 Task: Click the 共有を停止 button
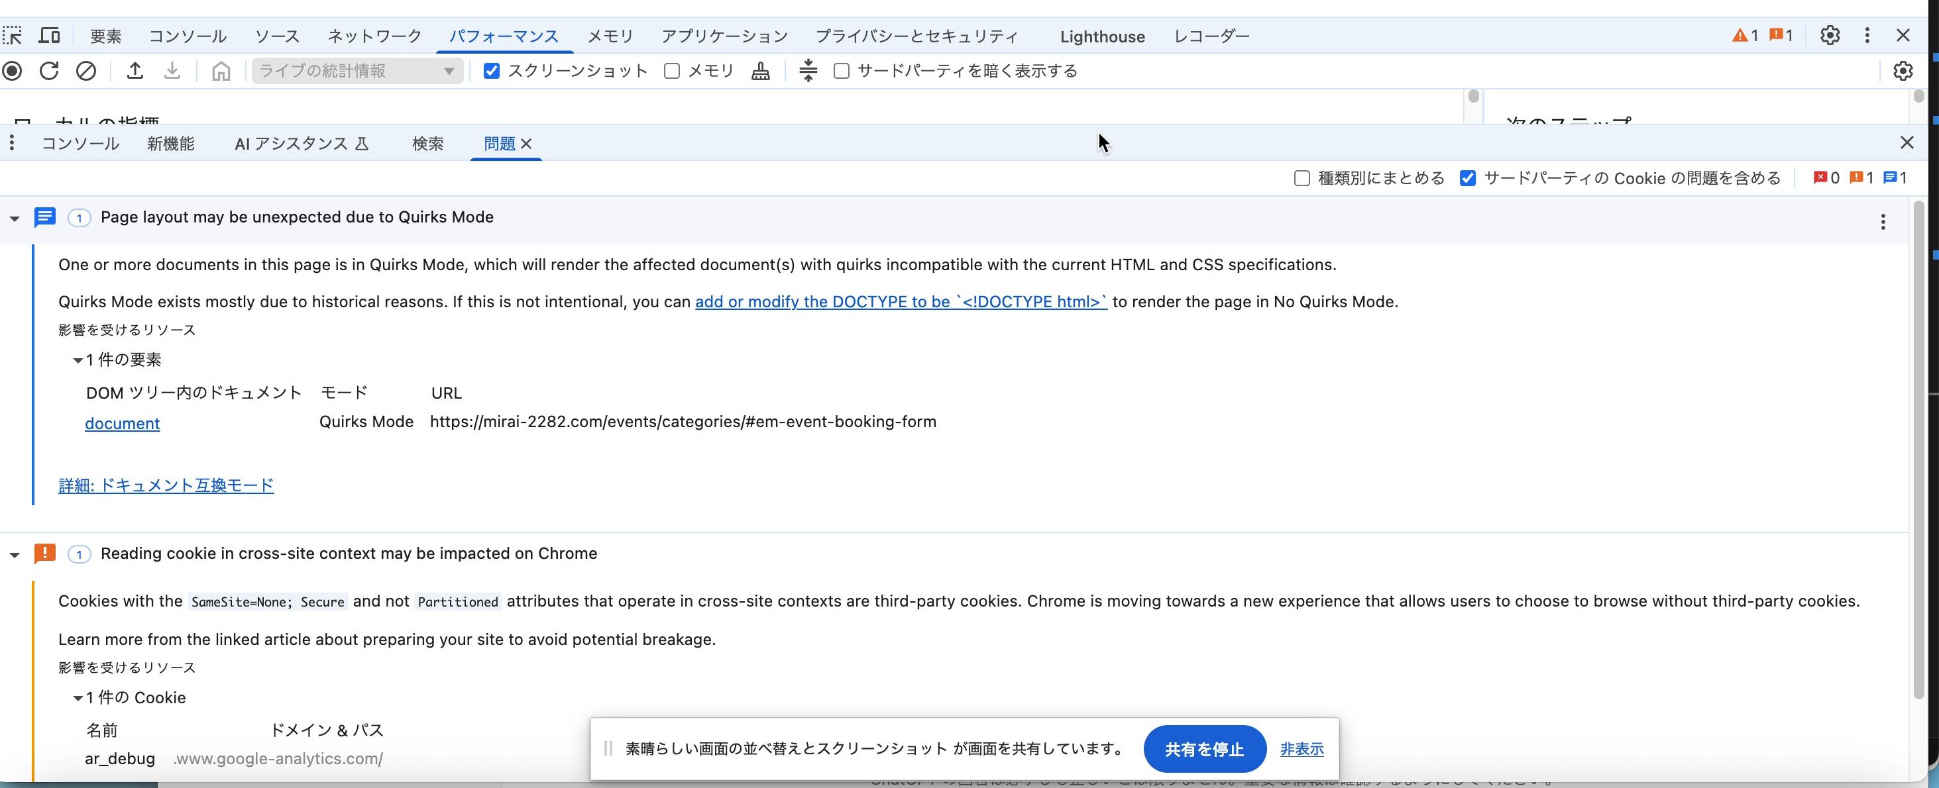(x=1204, y=749)
